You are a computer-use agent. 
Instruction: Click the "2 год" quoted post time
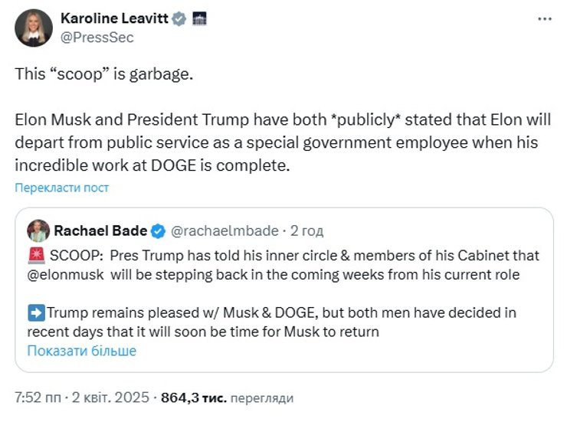[x=306, y=230]
